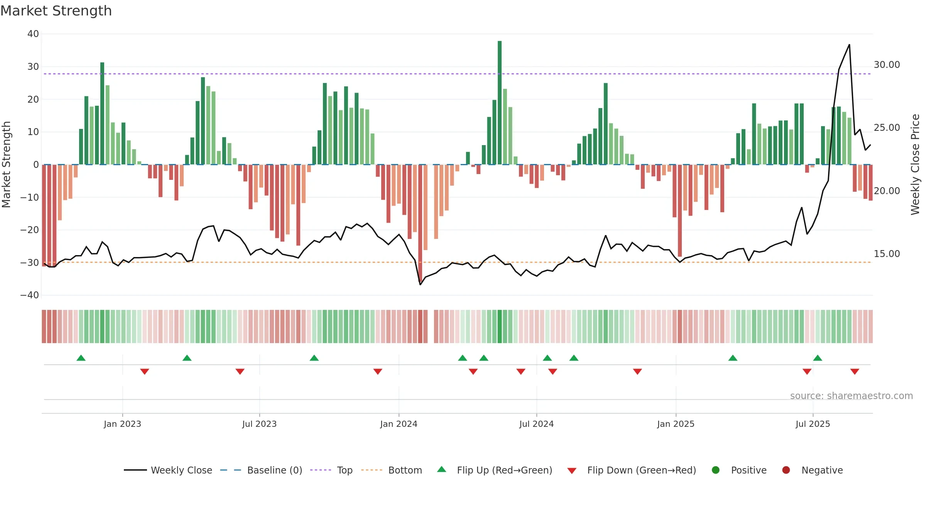Toggle the Top legend label
This screenshot has width=926, height=521.
[x=345, y=470]
